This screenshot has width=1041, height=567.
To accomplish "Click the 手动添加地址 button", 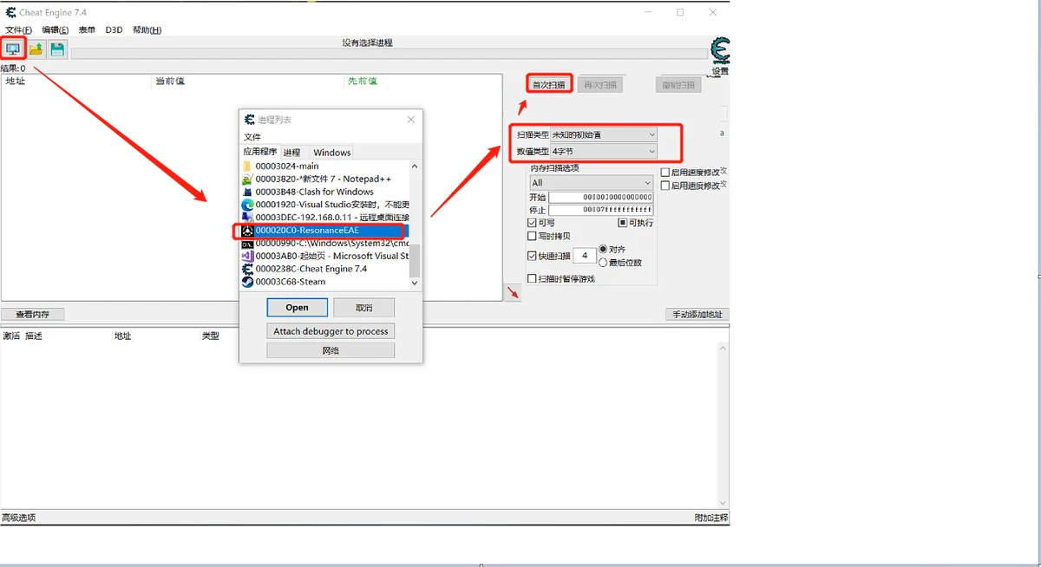I will tap(697, 314).
